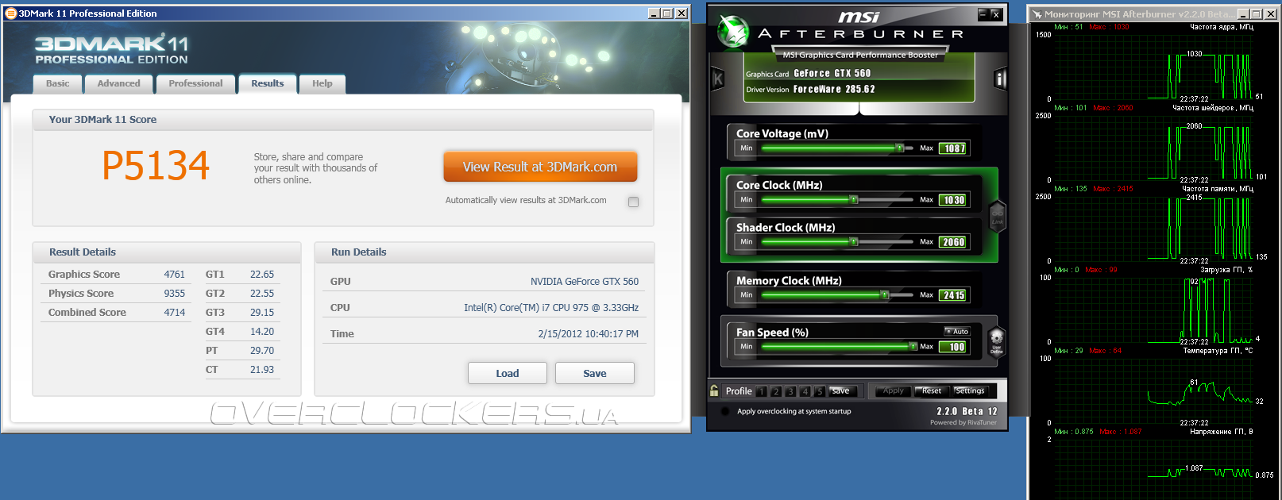Click the Core Voltage slider handle
Viewport: 1282px width, 500px height.
899,148
